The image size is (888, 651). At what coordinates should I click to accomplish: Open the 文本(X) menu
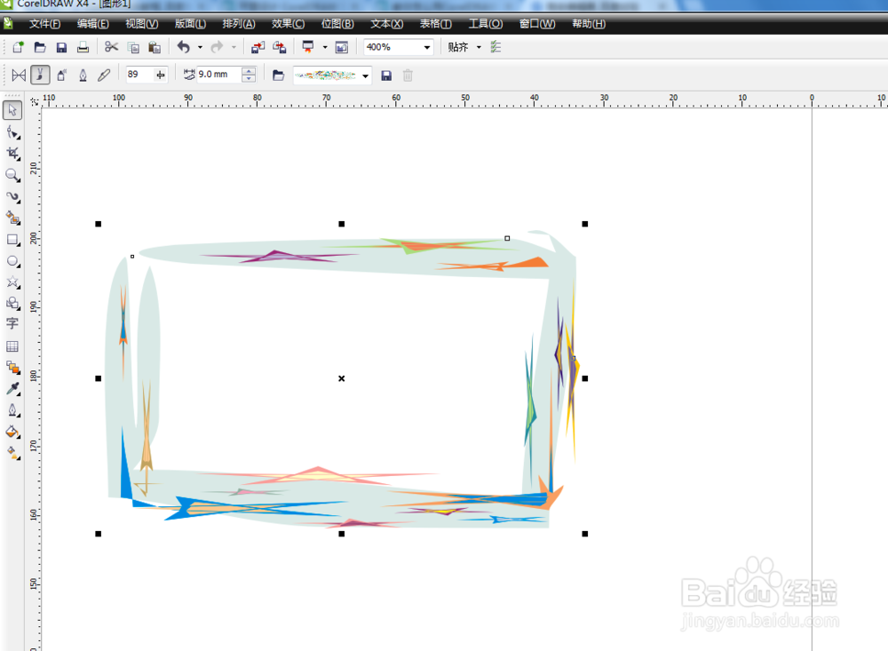(387, 24)
